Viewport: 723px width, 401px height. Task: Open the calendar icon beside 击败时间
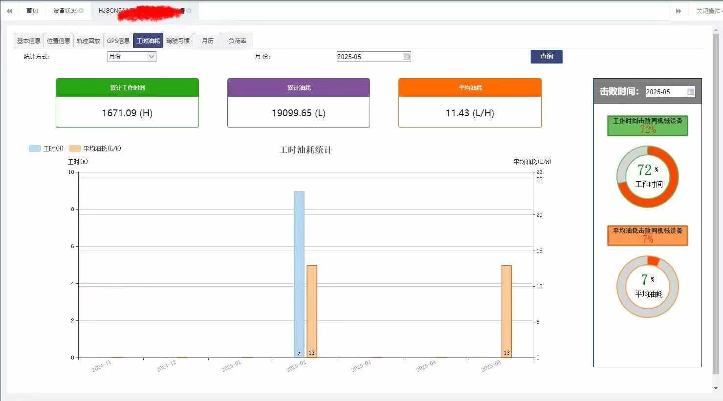click(x=690, y=92)
